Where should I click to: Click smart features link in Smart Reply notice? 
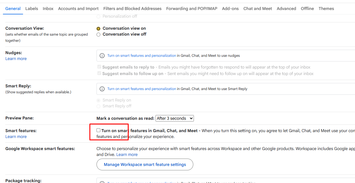[142, 89]
